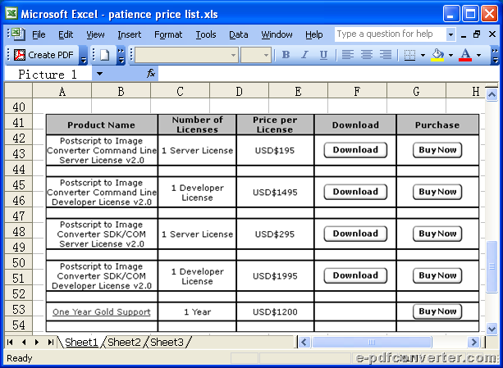
Task: Click the horizontal scrollbar left arrow
Action: point(304,342)
